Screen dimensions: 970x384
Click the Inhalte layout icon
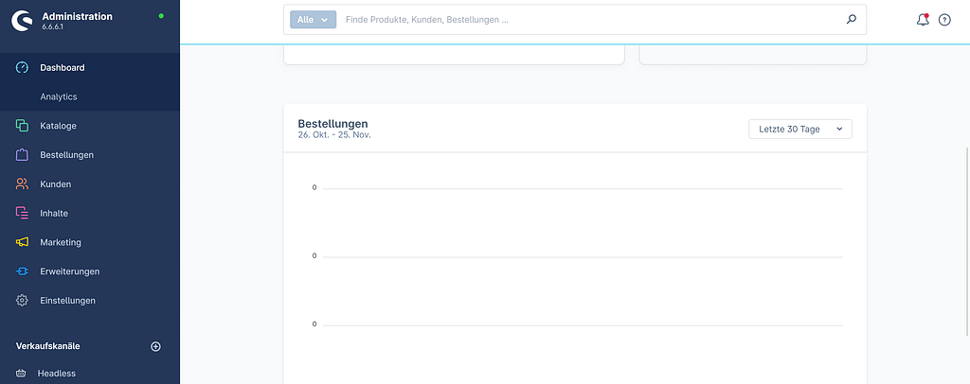(x=22, y=214)
